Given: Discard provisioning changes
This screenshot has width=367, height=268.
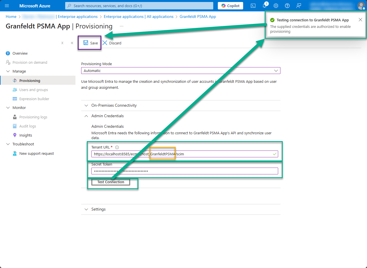Looking at the screenshot, I should click(x=112, y=43).
